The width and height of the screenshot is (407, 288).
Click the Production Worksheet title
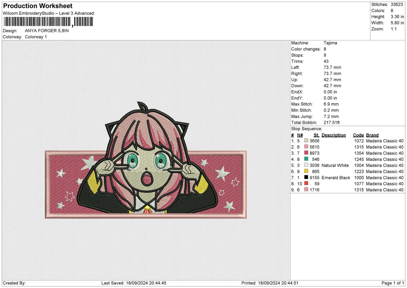tap(38, 6)
